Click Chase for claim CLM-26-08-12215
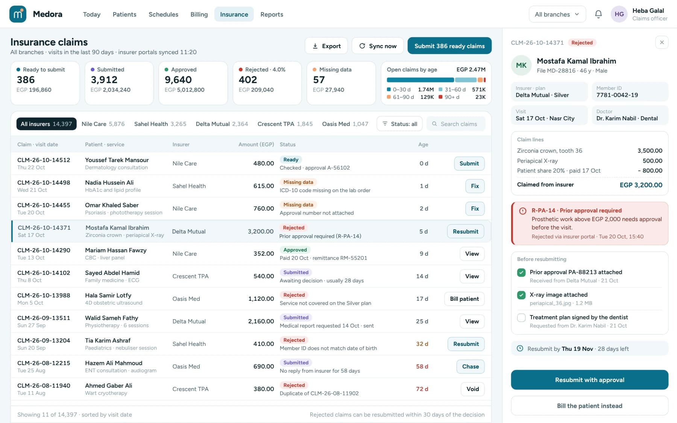 471,367
